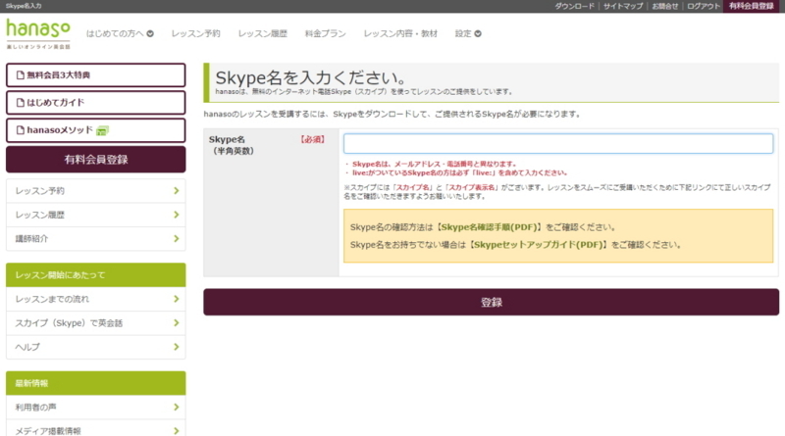Open レッスン内容・教材 in the top navigation
Screen dimensions: 785x436
[x=400, y=33]
